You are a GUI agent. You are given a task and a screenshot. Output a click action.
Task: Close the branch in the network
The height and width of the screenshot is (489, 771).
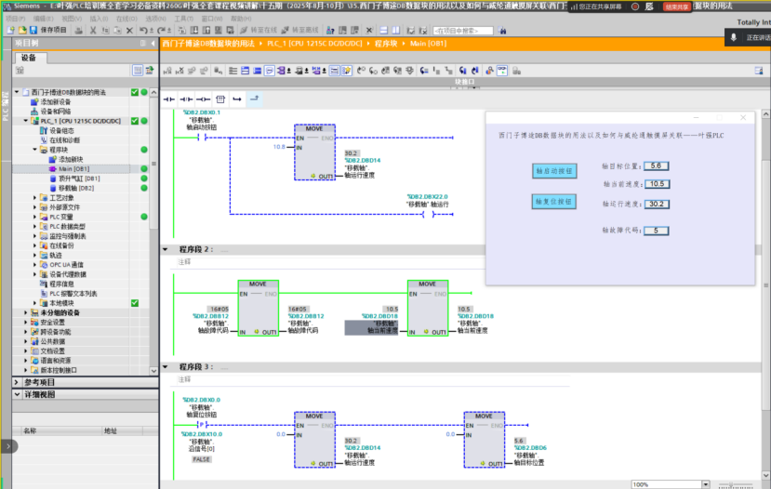[x=254, y=99]
